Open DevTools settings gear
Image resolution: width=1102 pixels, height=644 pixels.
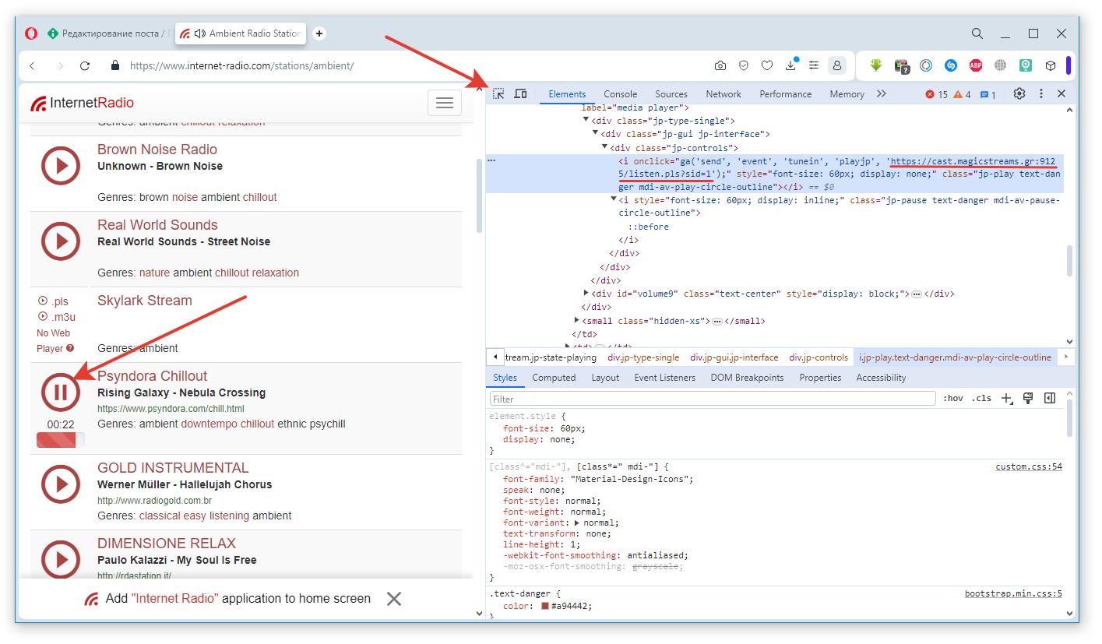click(1019, 93)
